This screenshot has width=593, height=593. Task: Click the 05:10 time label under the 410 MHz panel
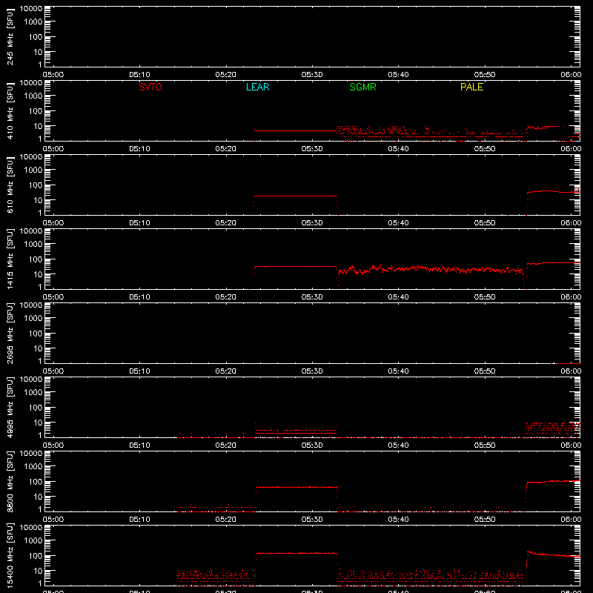coord(139,149)
